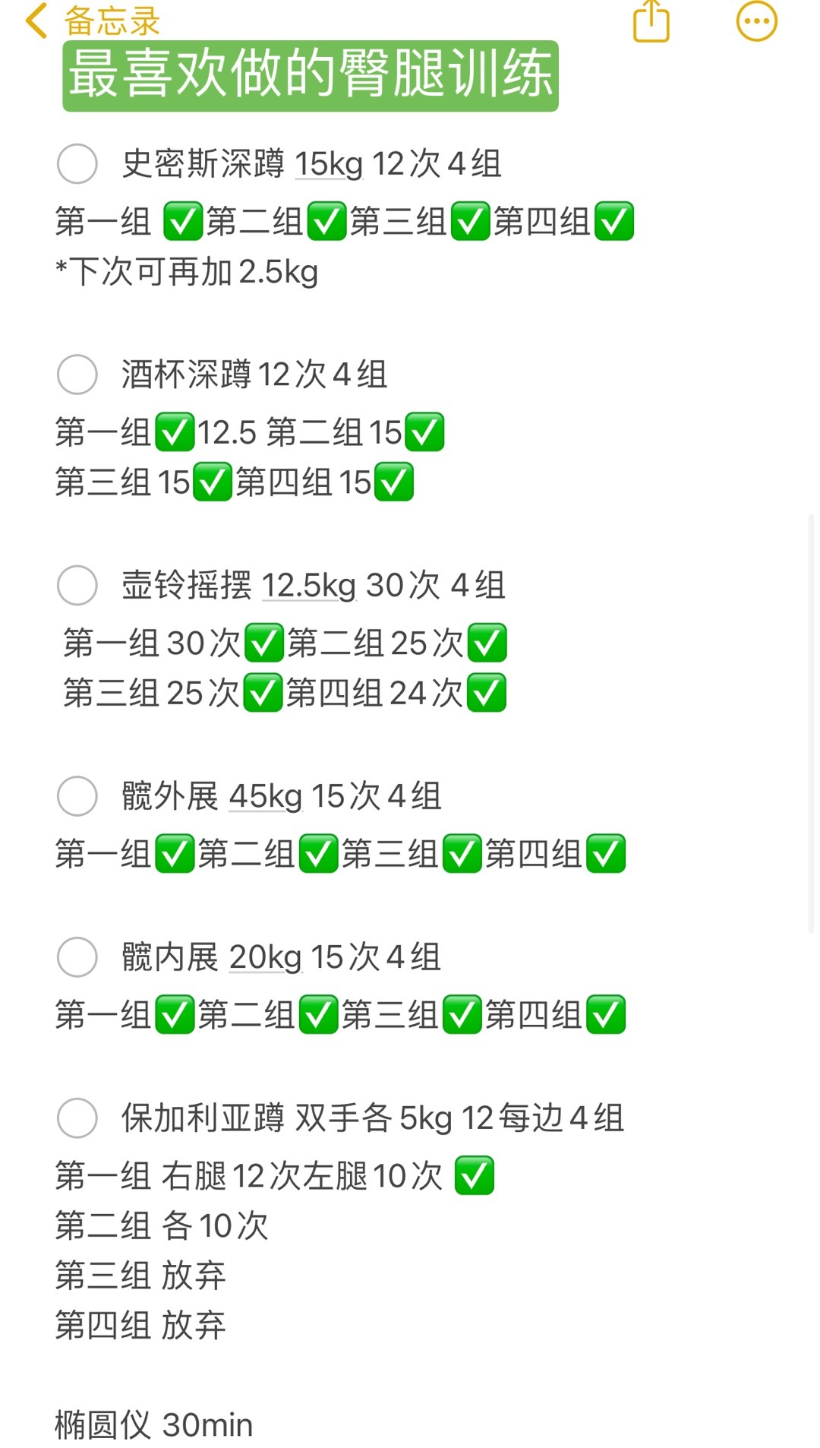Tap underlined 45kg in 髋外展 line
The image size is (820, 1448).
266,797
